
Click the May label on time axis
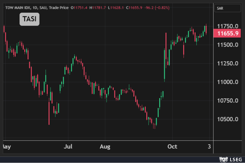pos(6,146)
